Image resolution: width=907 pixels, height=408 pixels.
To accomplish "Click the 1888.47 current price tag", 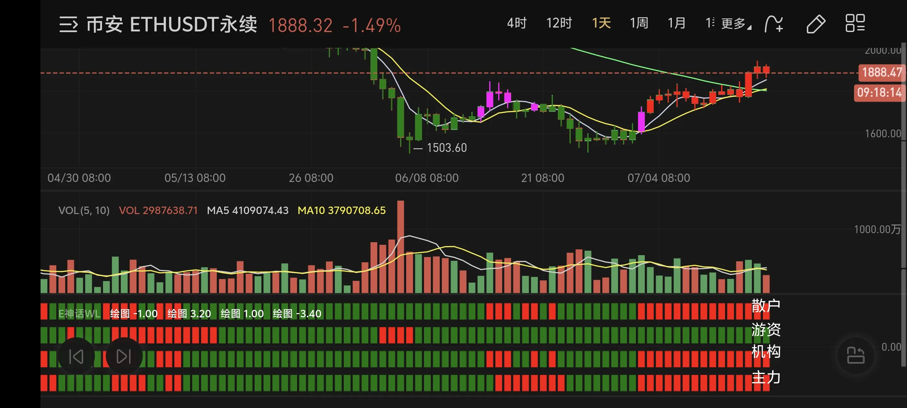I will [x=881, y=73].
